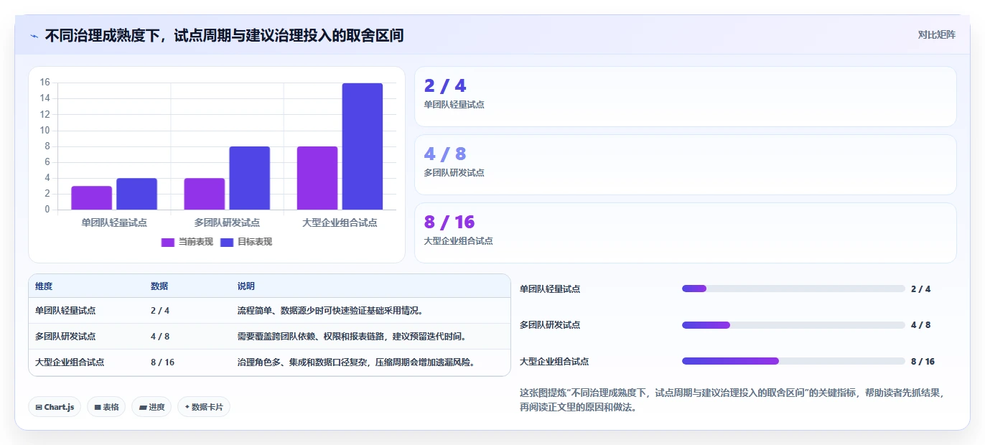The width and height of the screenshot is (985, 445).
Task: Click the 大型企业组合试点 caption under 8 / 16 card
Action: (458, 241)
